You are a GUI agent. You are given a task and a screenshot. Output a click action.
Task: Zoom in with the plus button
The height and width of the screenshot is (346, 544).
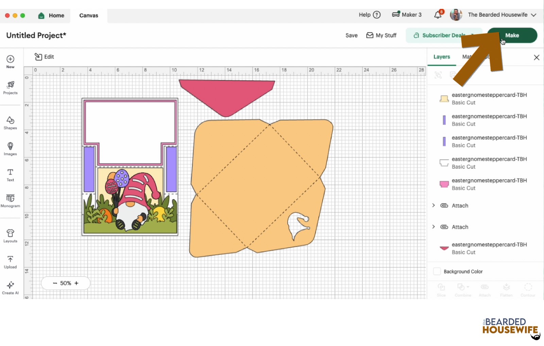click(x=76, y=283)
